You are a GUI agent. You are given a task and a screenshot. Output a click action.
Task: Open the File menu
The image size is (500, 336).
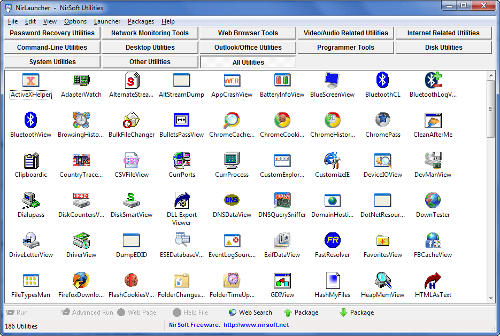pos(13,21)
